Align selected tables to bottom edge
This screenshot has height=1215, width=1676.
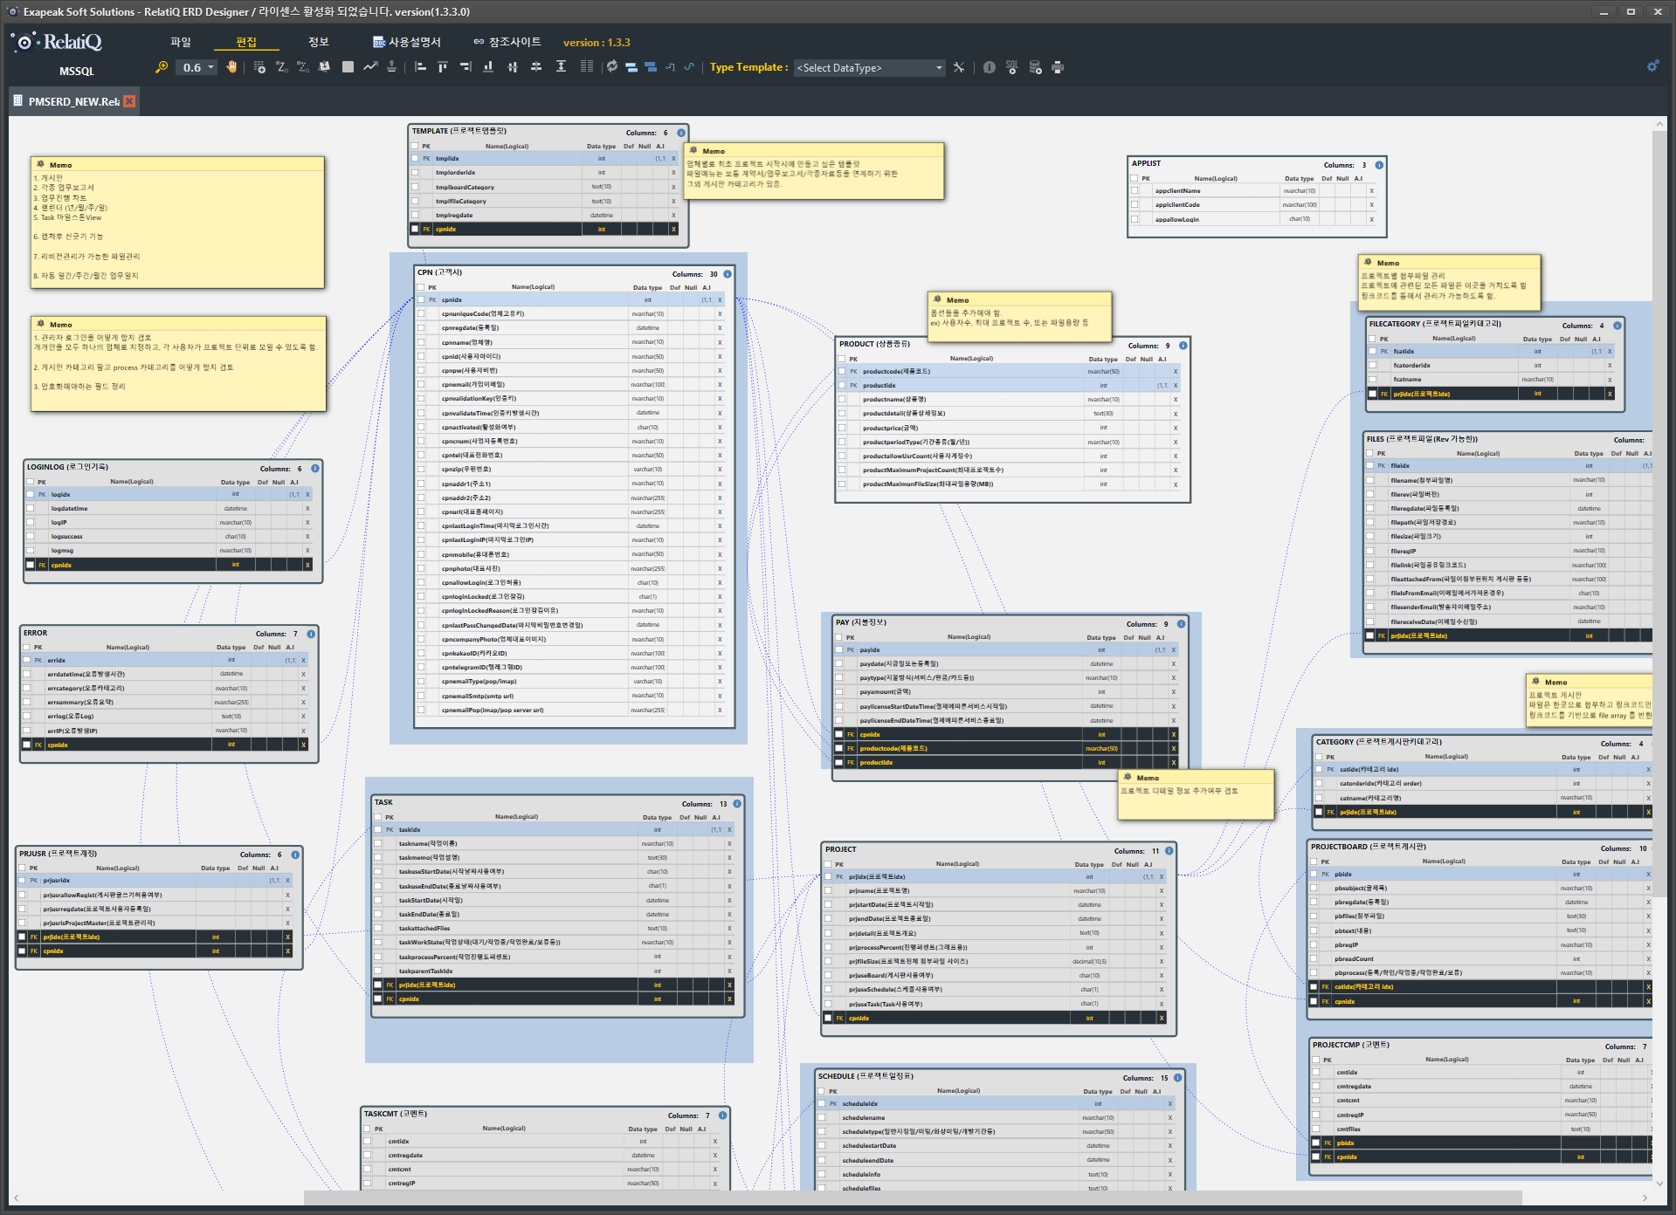point(488,67)
